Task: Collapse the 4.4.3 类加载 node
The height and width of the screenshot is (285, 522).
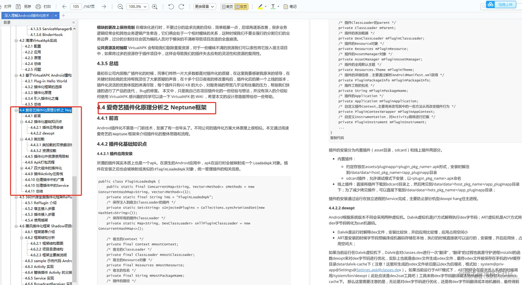Action: [x=21, y=139]
